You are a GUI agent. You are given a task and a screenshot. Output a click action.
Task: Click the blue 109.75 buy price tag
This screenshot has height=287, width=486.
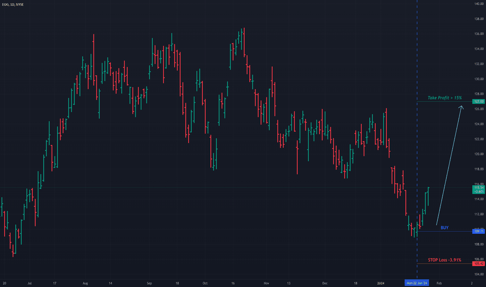(479, 232)
